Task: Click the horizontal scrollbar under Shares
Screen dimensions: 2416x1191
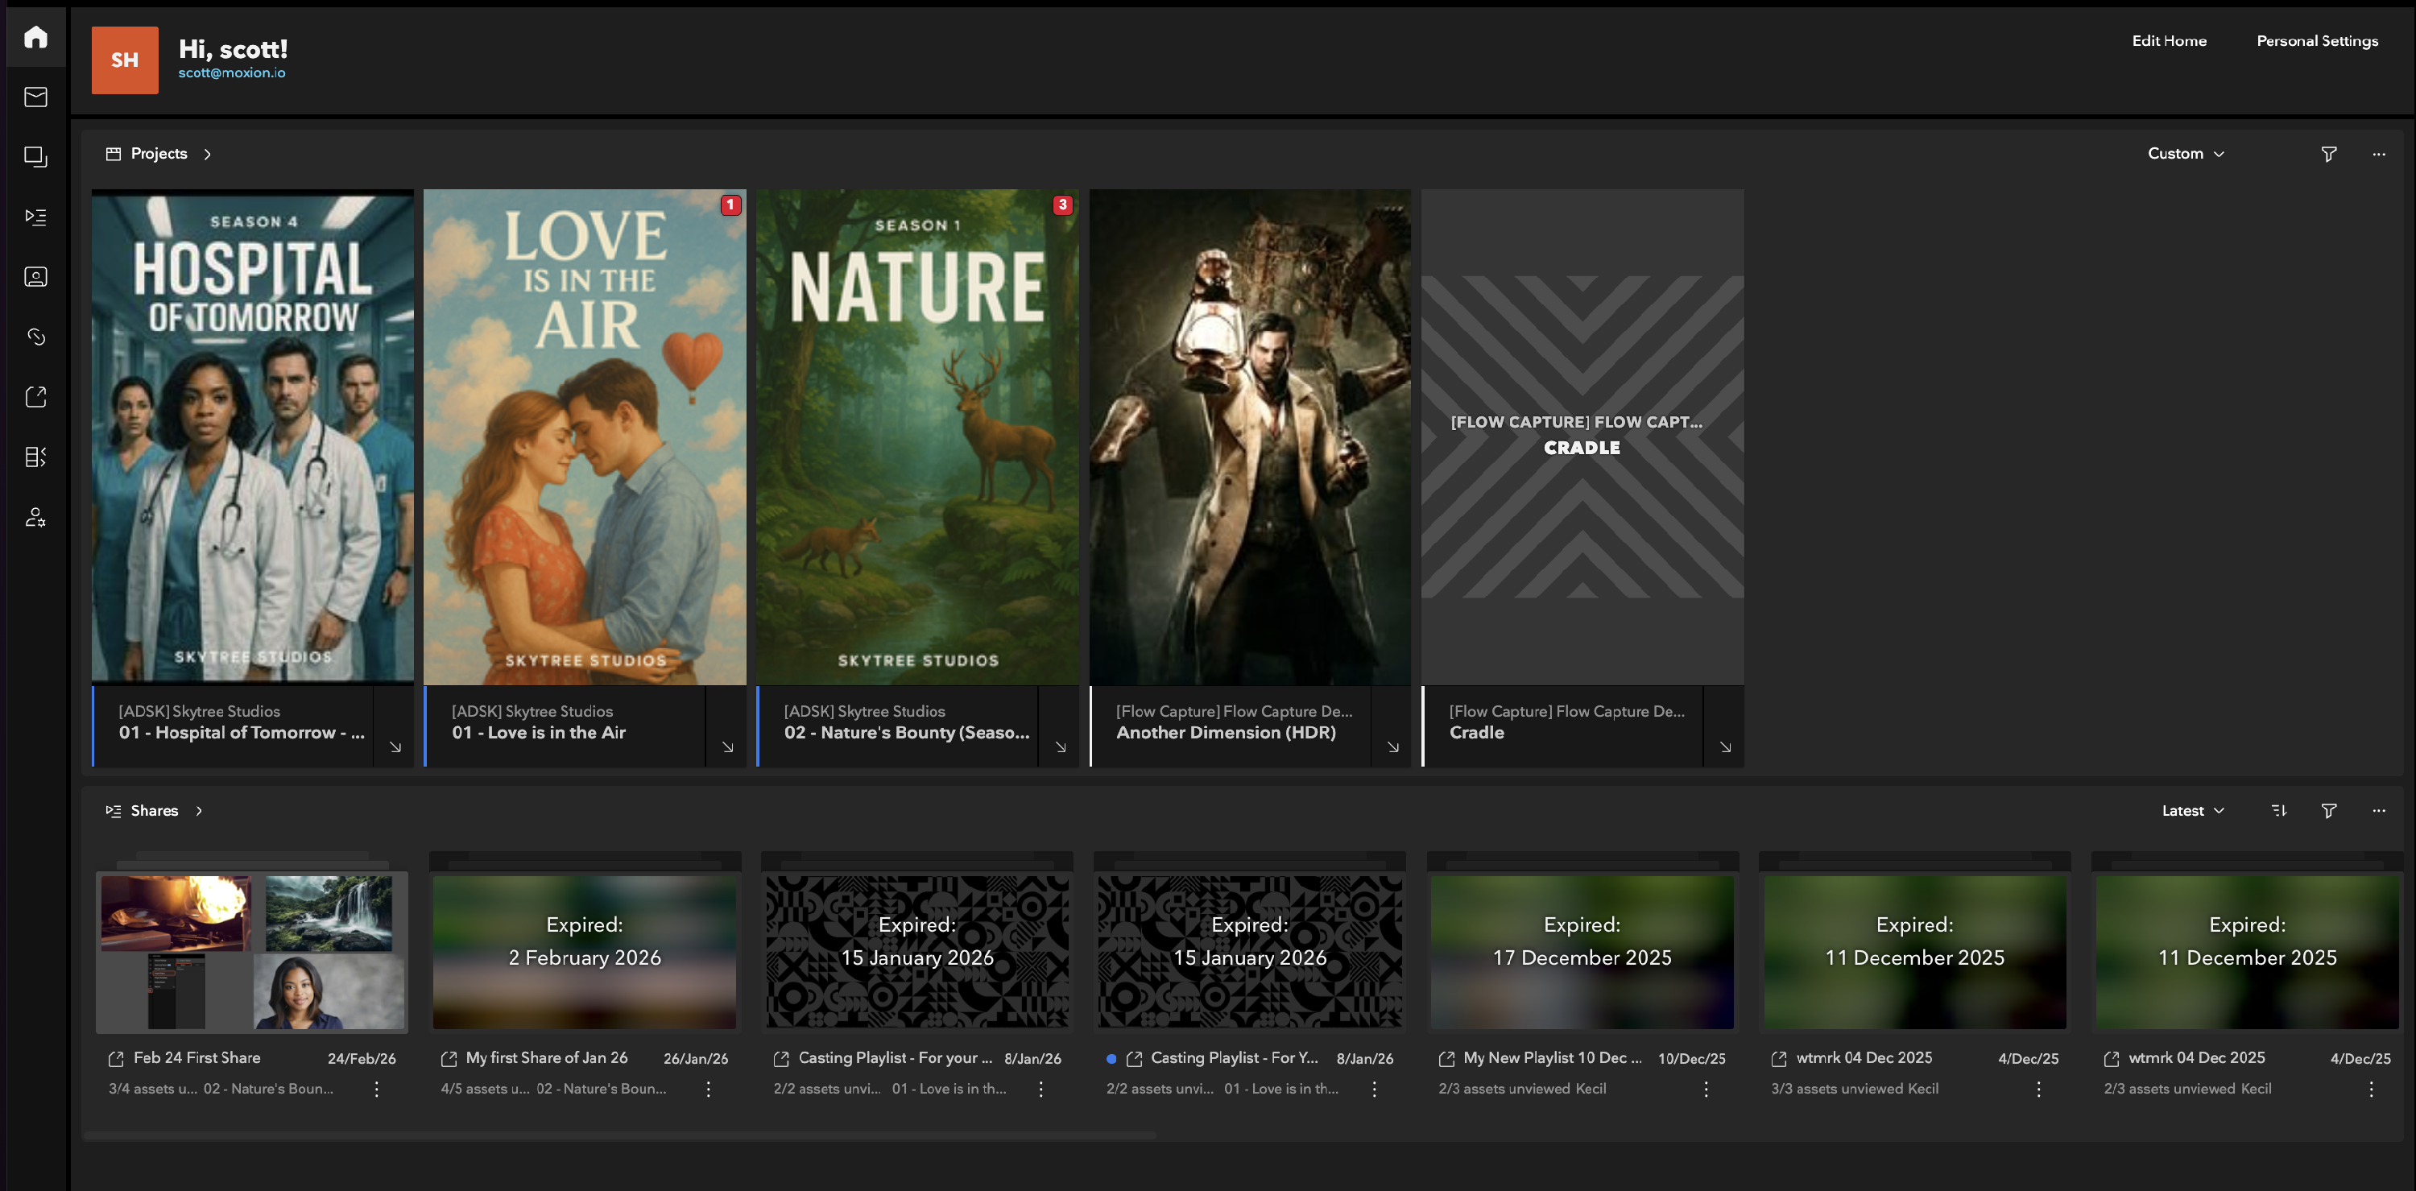Action: tap(619, 1135)
